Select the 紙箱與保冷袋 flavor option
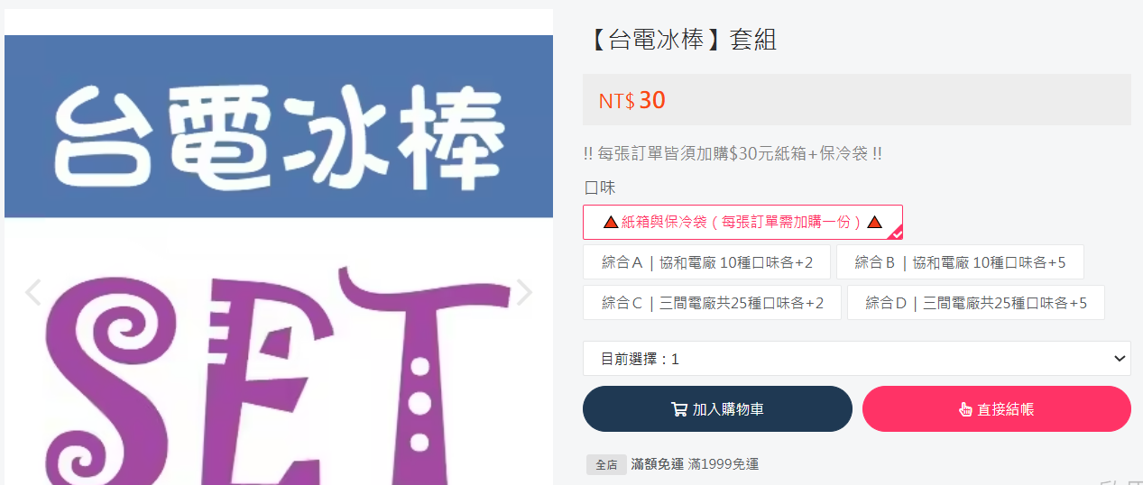Viewport: 1143px width, 485px height. [742, 222]
